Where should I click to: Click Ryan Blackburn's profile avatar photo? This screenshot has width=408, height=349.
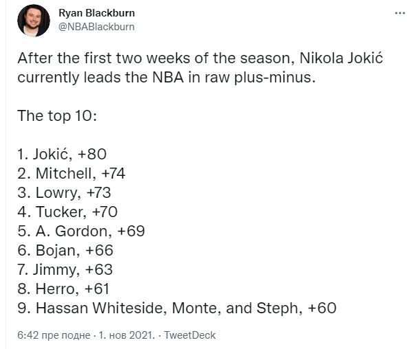(x=33, y=21)
